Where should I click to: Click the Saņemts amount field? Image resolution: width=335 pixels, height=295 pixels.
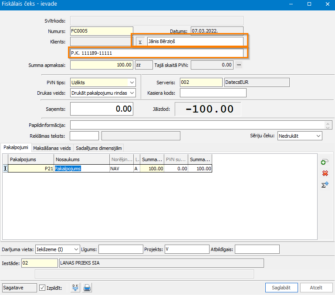[x=101, y=109]
